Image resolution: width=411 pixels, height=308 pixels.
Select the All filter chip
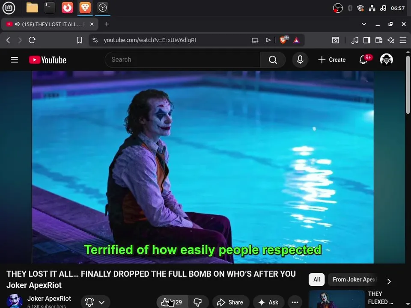point(316,279)
